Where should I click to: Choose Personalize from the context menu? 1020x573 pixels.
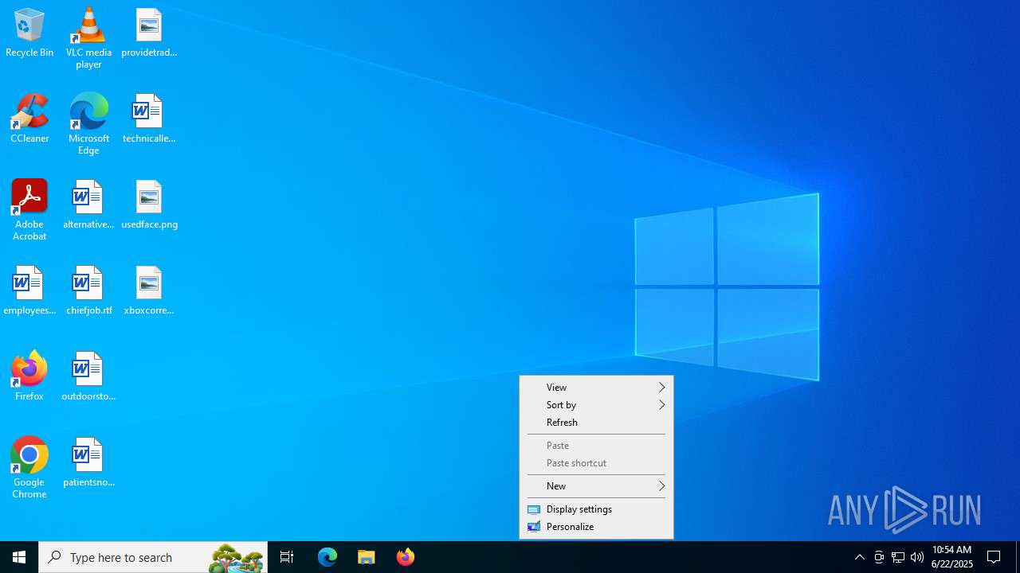[x=596, y=527]
